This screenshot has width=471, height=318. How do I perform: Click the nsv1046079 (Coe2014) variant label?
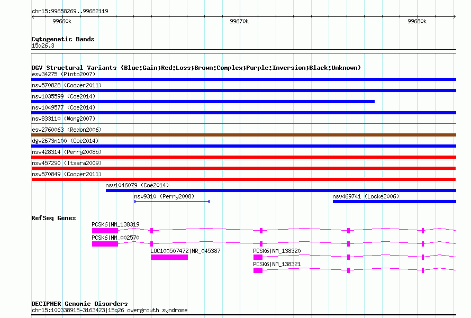pyautogui.click(x=137, y=185)
